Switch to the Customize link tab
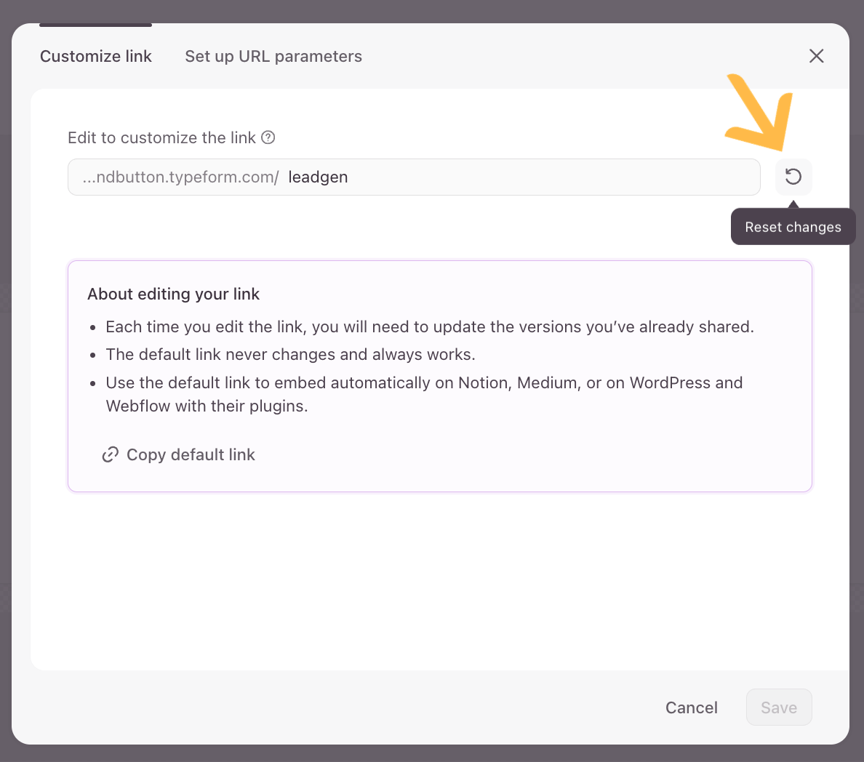The image size is (864, 762). (x=96, y=56)
